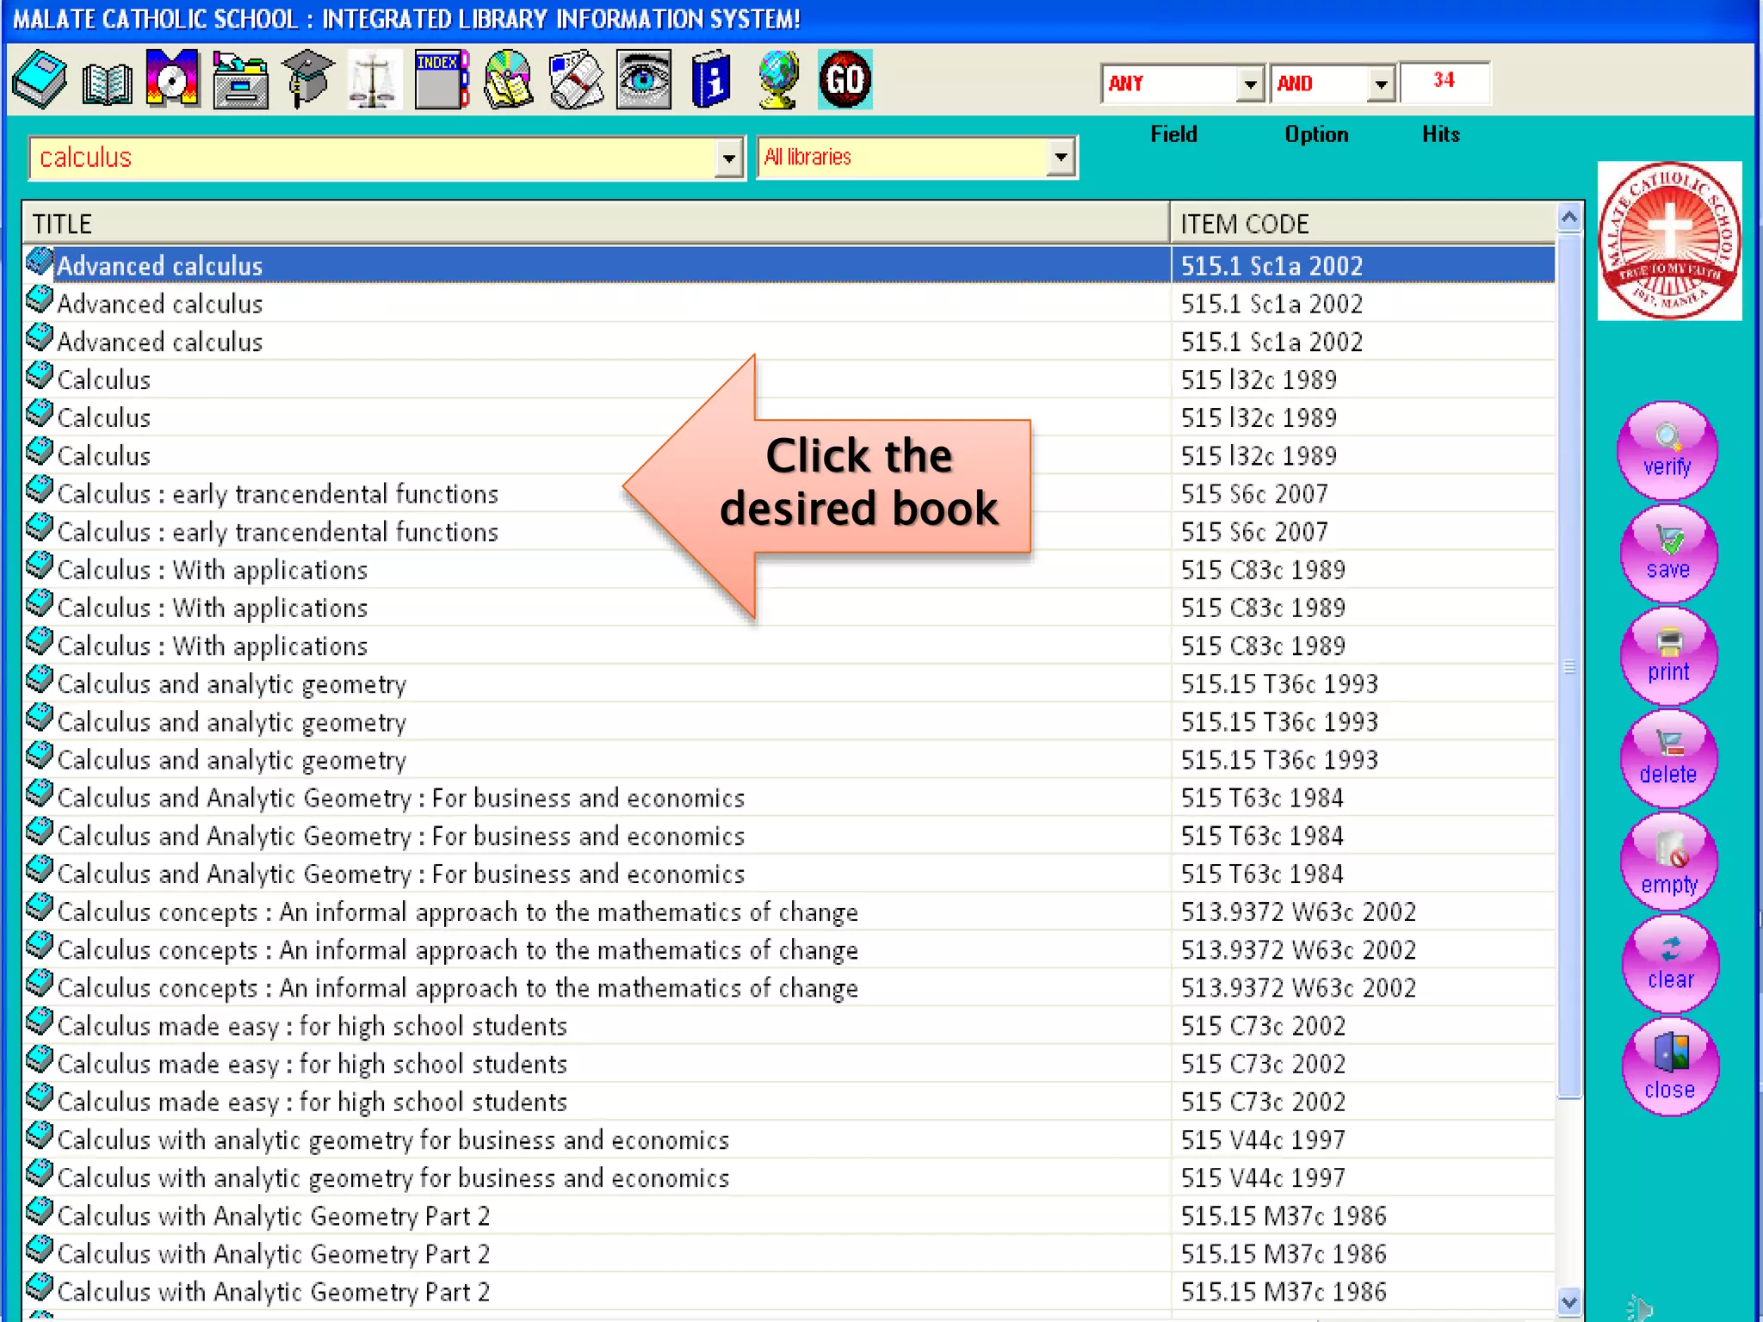Click the delete button

pyautogui.click(x=1668, y=758)
